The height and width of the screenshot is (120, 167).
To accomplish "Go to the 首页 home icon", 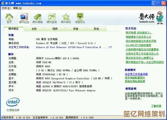I will point(9,18).
